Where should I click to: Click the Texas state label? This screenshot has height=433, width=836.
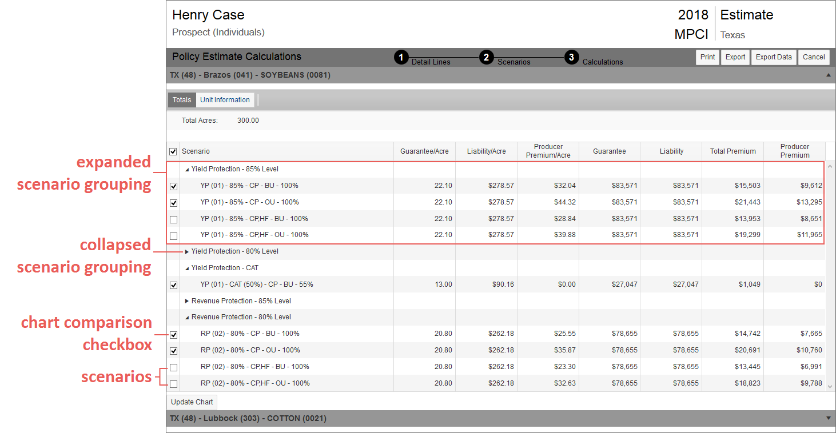pyautogui.click(x=733, y=35)
